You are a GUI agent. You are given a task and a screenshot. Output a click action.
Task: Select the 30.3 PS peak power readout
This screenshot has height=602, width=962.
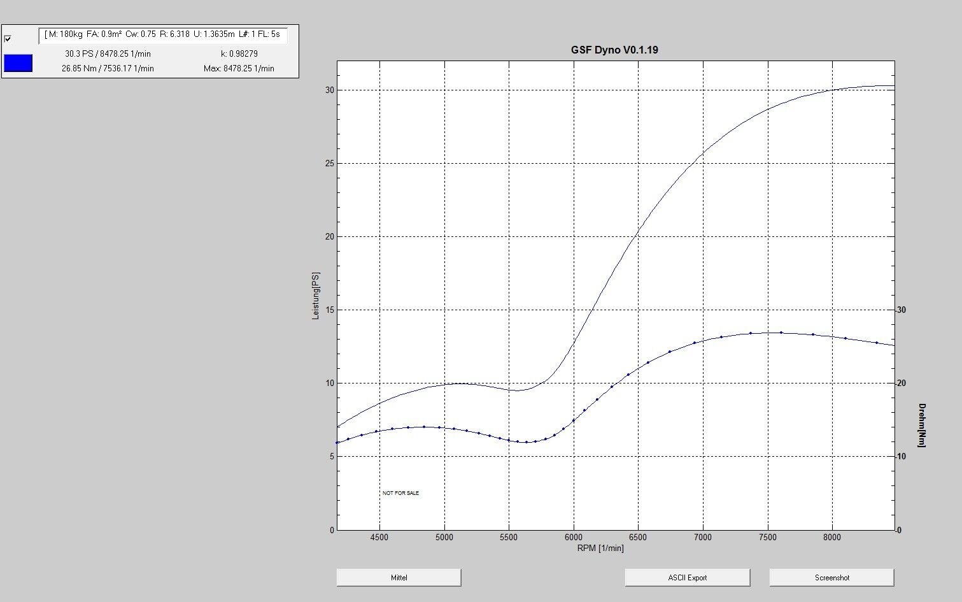click(108, 54)
